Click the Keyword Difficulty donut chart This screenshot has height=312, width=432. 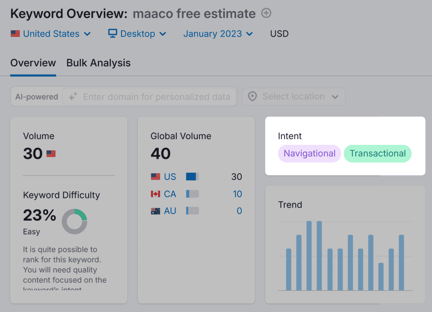(75, 221)
